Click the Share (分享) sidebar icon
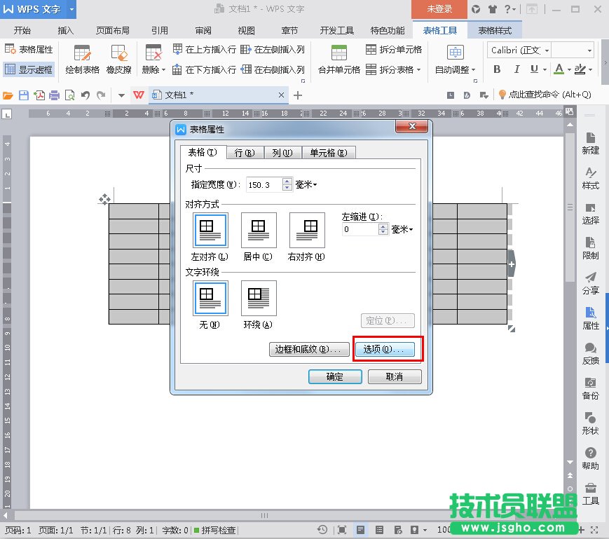The image size is (609, 539). (x=590, y=282)
